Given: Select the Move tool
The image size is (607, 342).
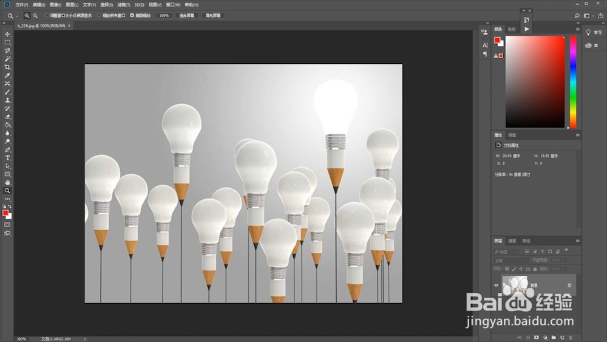Looking at the screenshot, I should pyautogui.click(x=7, y=34).
